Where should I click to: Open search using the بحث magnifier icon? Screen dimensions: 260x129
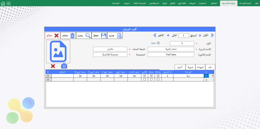pos(84,36)
